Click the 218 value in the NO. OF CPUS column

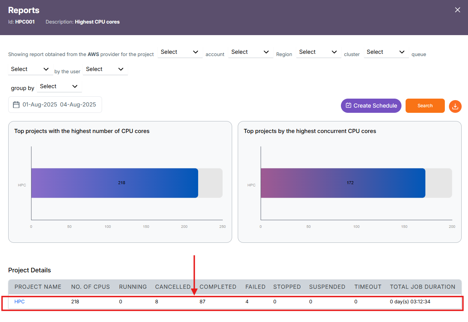pyautogui.click(x=75, y=302)
